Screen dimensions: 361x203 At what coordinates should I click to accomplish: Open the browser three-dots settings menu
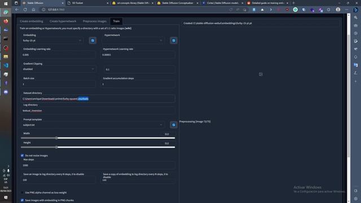(x=347, y=10)
